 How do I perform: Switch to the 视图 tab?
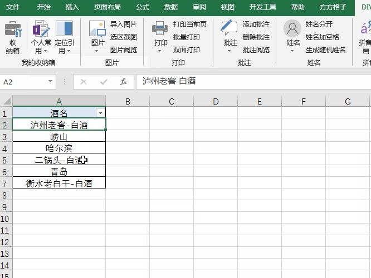click(x=228, y=7)
